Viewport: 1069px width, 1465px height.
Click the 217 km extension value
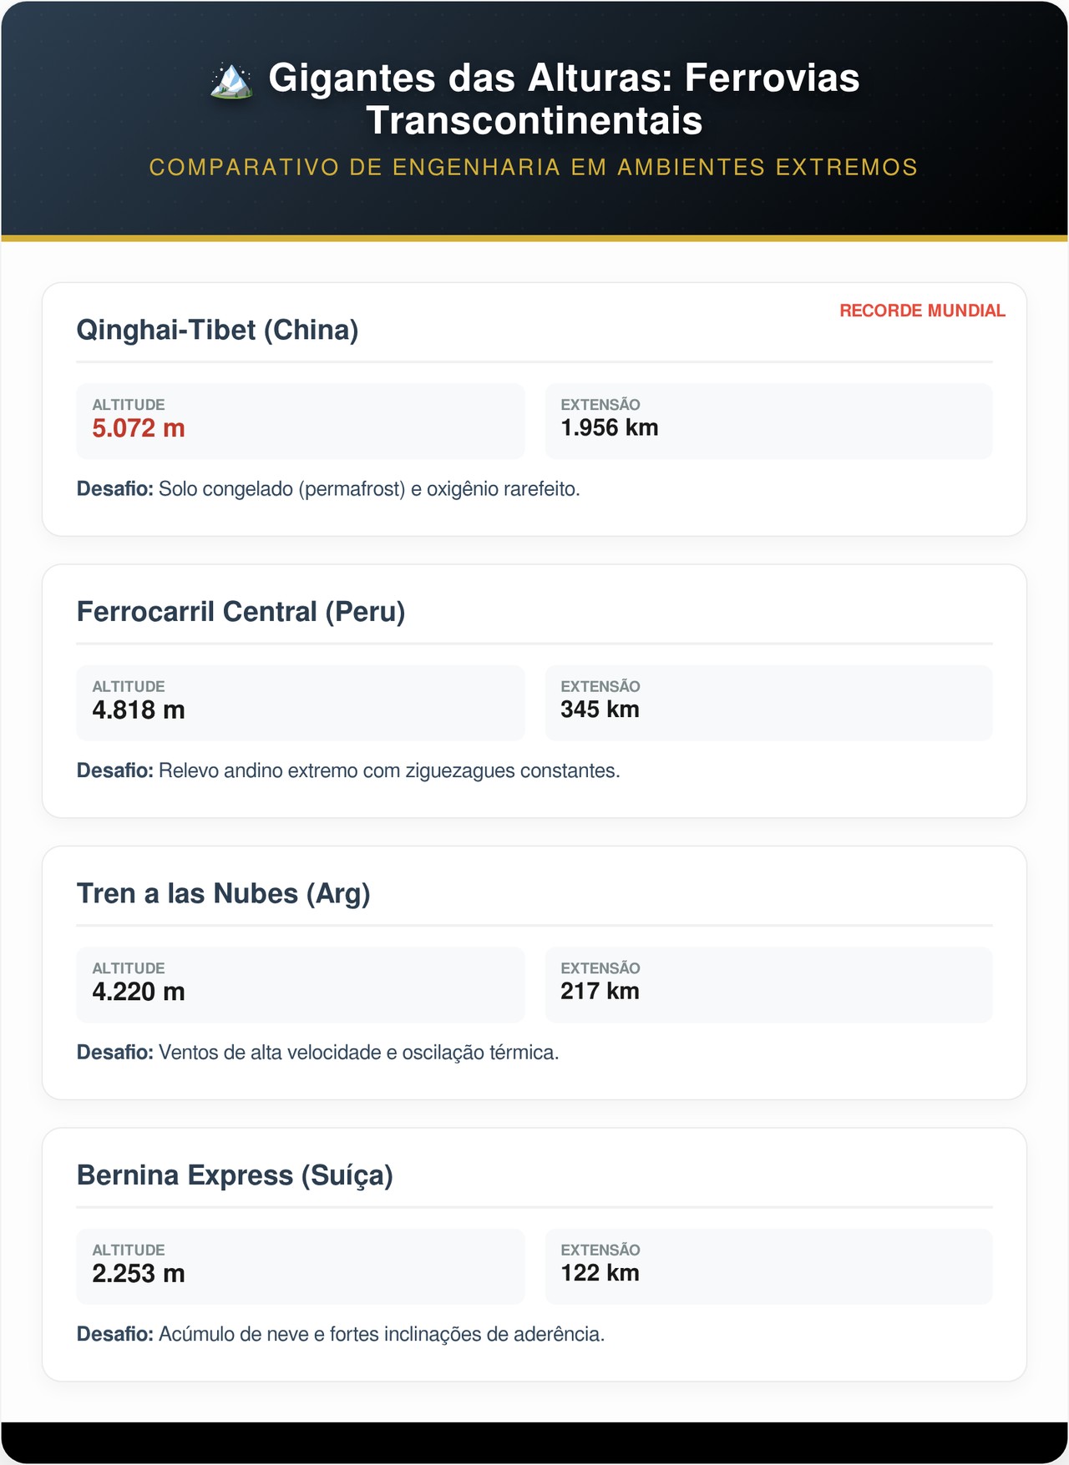600,991
